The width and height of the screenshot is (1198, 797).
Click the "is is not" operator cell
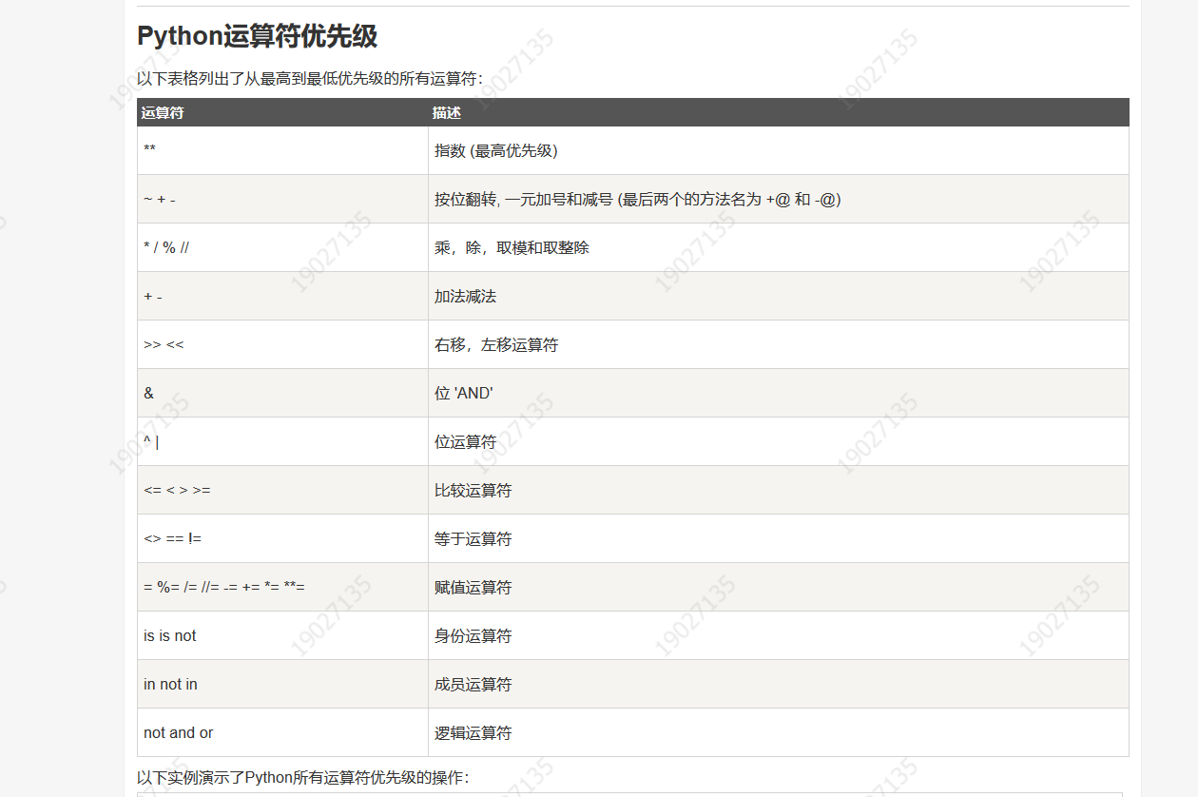point(282,635)
